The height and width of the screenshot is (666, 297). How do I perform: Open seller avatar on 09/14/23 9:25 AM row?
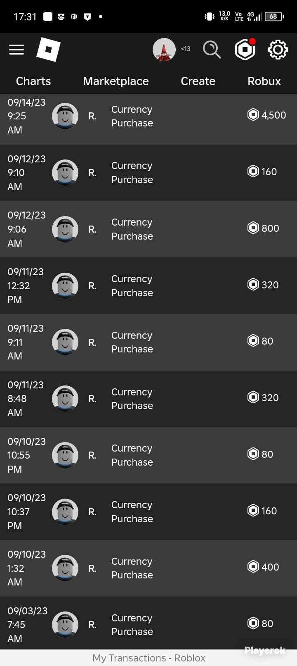[x=65, y=116]
